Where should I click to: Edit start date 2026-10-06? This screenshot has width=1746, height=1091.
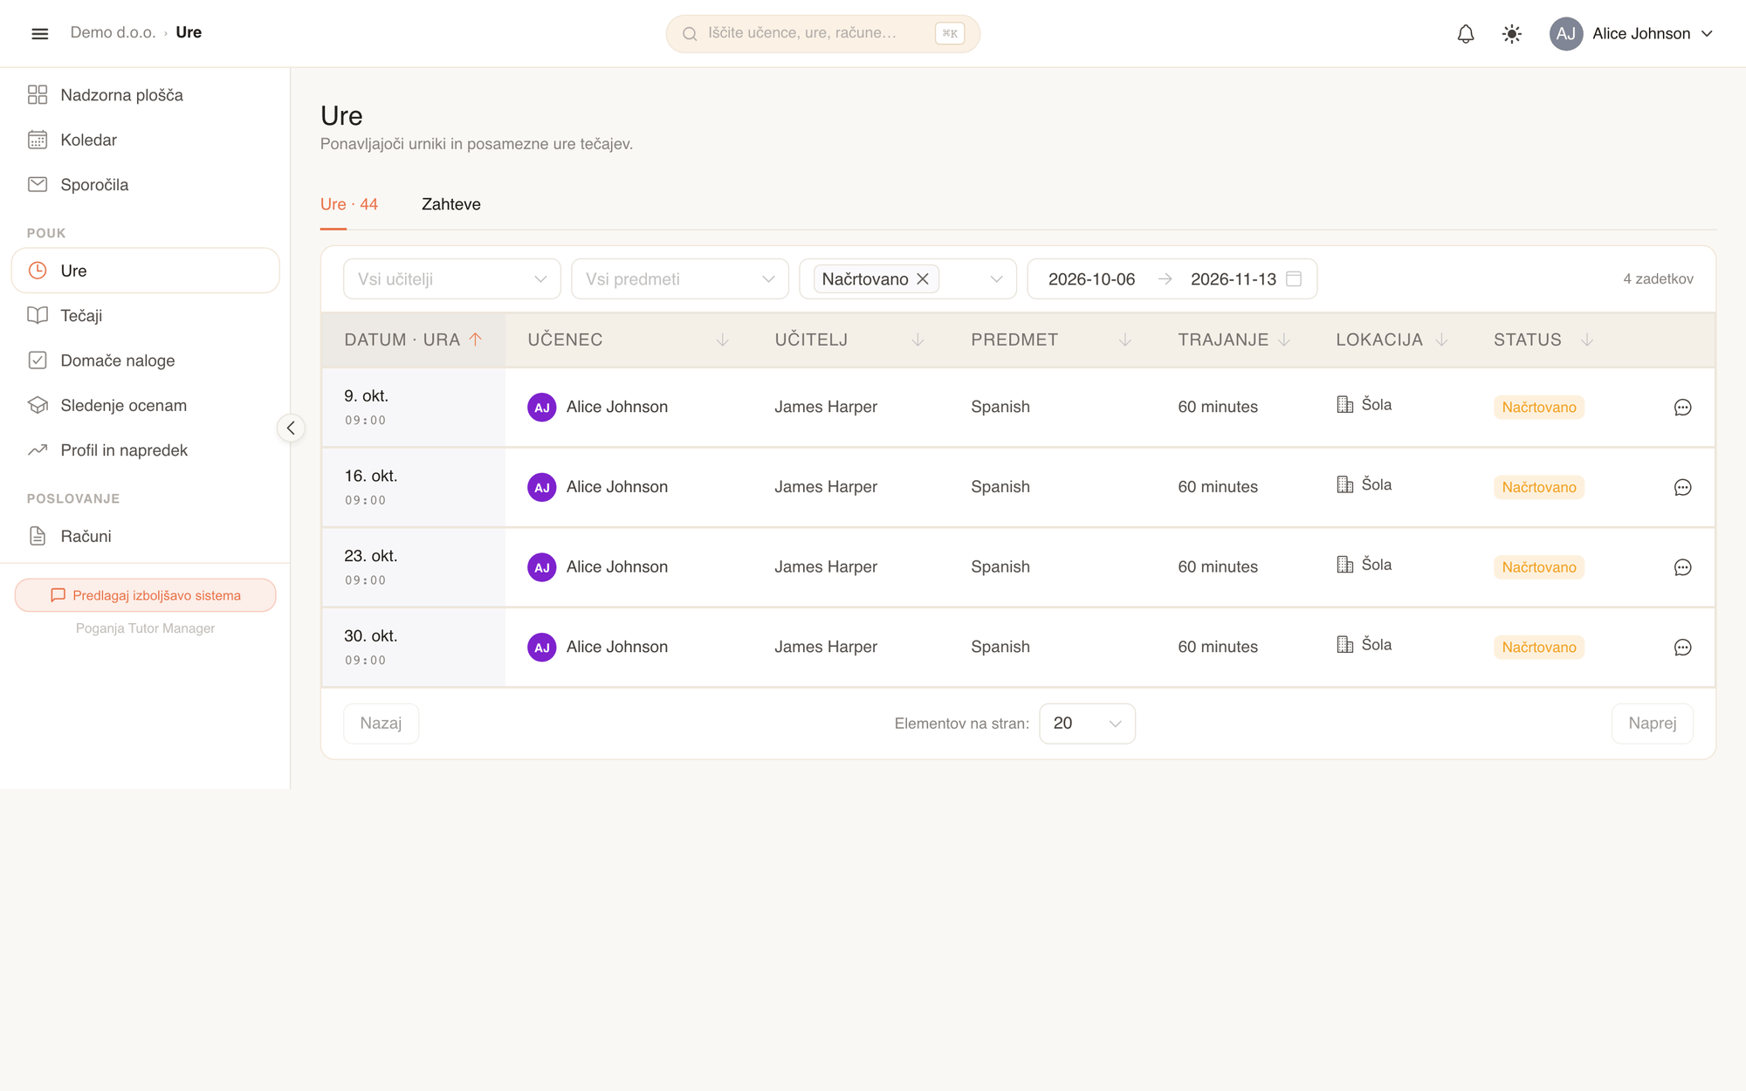[x=1091, y=279]
